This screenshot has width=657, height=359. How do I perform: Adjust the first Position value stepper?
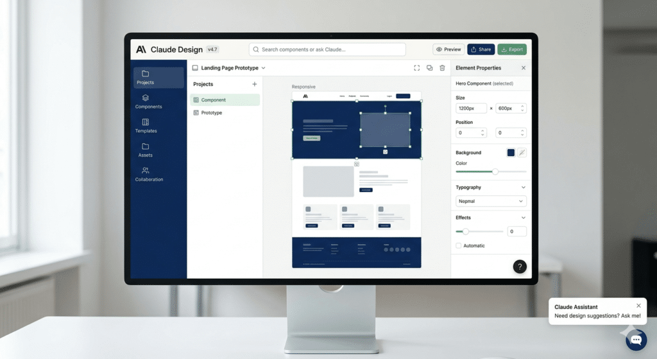[x=482, y=133]
